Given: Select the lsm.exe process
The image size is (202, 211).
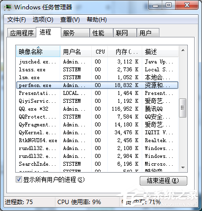Looking at the screenshot, I should tap(97, 77).
